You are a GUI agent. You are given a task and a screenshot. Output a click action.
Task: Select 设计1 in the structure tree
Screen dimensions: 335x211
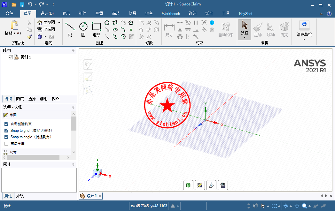(x=26, y=57)
